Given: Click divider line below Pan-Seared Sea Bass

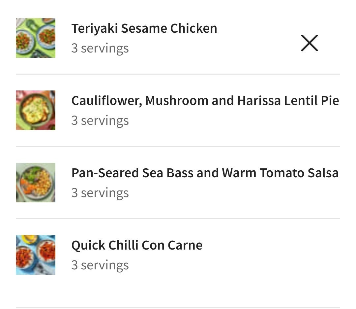Looking at the screenshot, I should 178,219.
